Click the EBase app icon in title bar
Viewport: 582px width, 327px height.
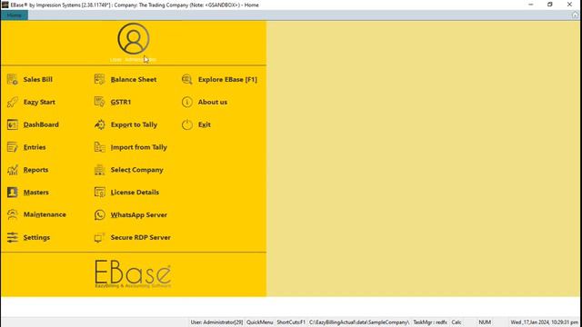coord(5,5)
